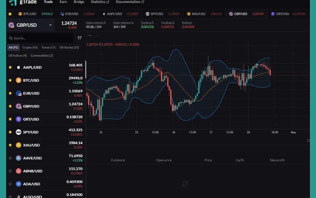Click the Bitcoin coin icon in the pair list
The width and height of the screenshot is (316, 198).
tap(19, 80)
